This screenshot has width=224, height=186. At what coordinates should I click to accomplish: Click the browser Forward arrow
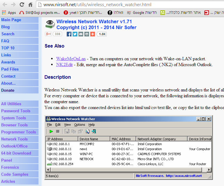(13, 5)
